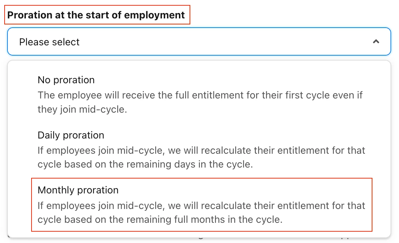Collapse the dropdown using the chevron-up arrow
The width and height of the screenshot is (399, 243).
376,41
